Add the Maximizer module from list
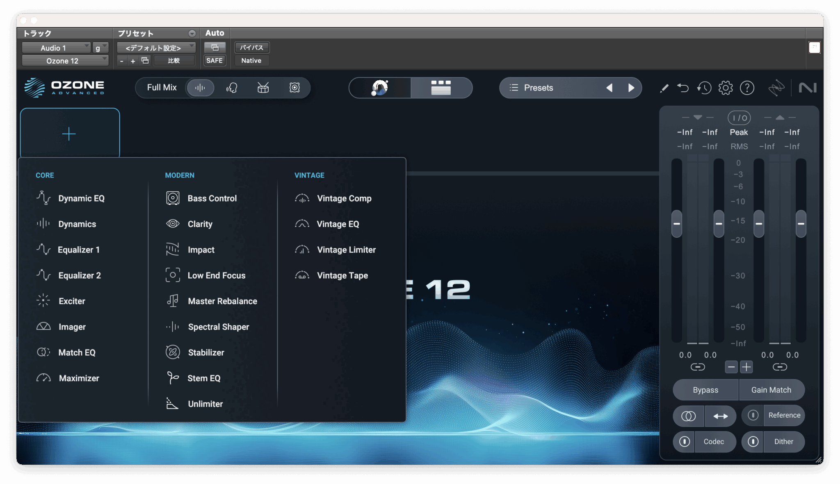Viewport: 840px width, 484px height. pos(79,378)
